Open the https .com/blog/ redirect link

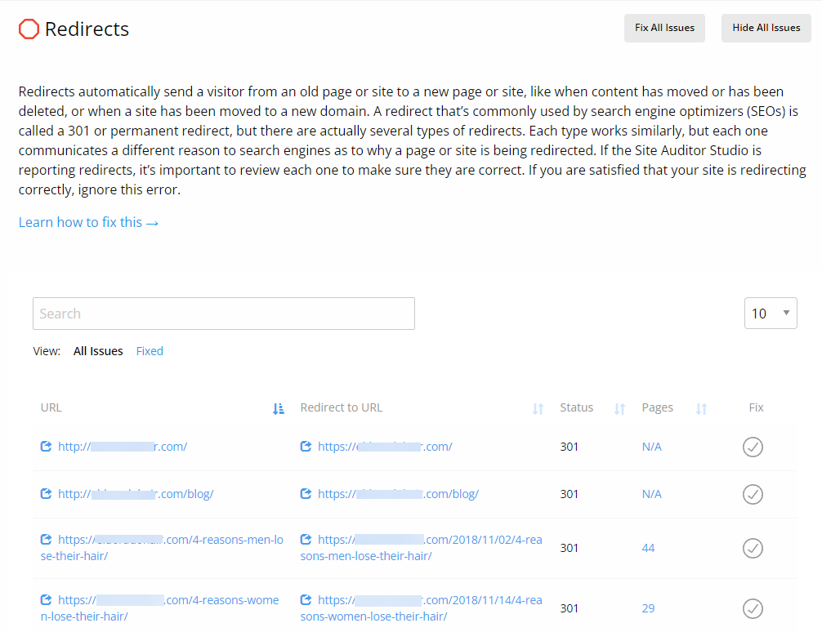[398, 494]
